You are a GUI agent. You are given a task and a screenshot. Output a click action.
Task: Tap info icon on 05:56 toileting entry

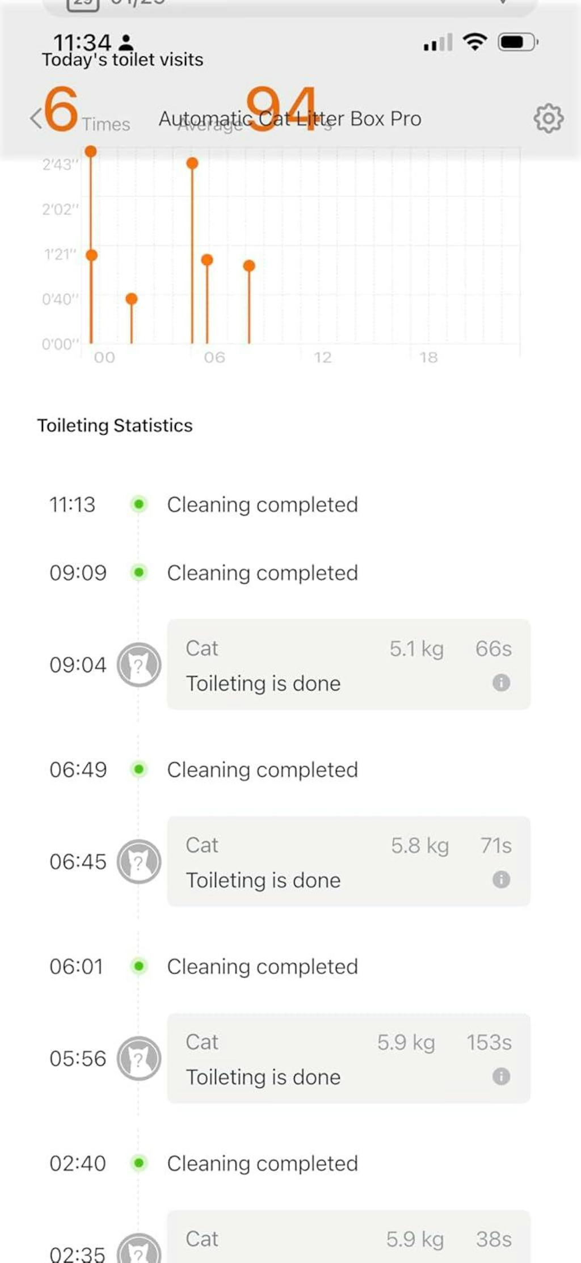pyautogui.click(x=501, y=1076)
